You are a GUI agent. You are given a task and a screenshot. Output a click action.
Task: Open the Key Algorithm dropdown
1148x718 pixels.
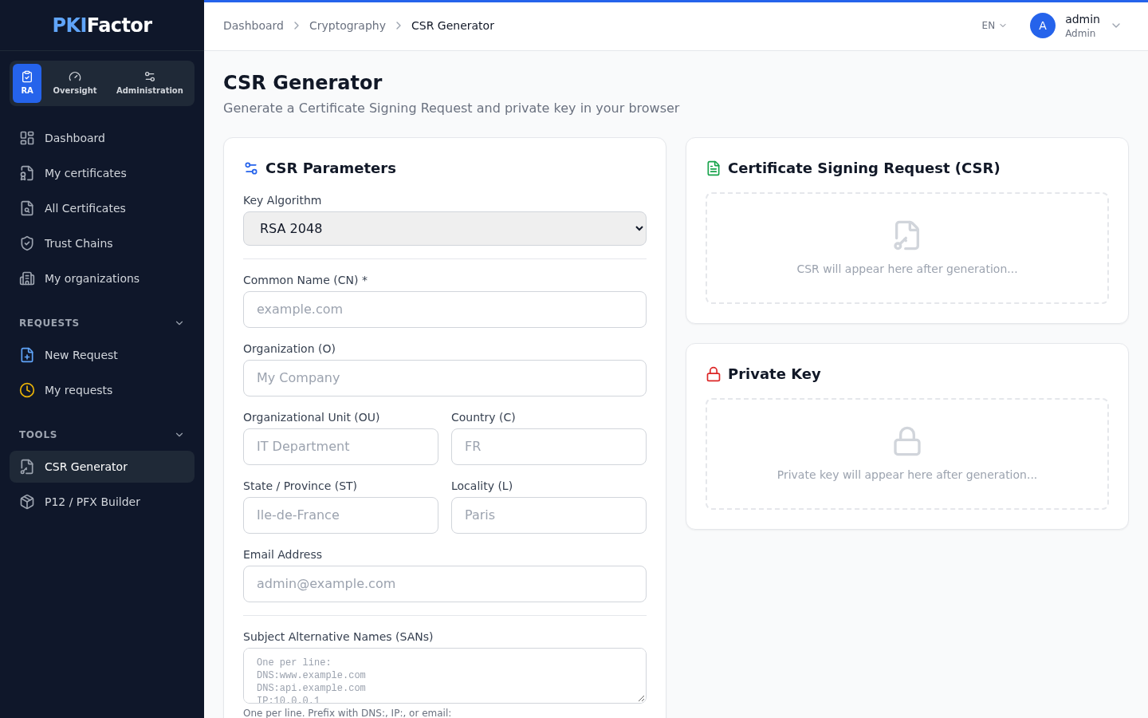click(x=445, y=228)
